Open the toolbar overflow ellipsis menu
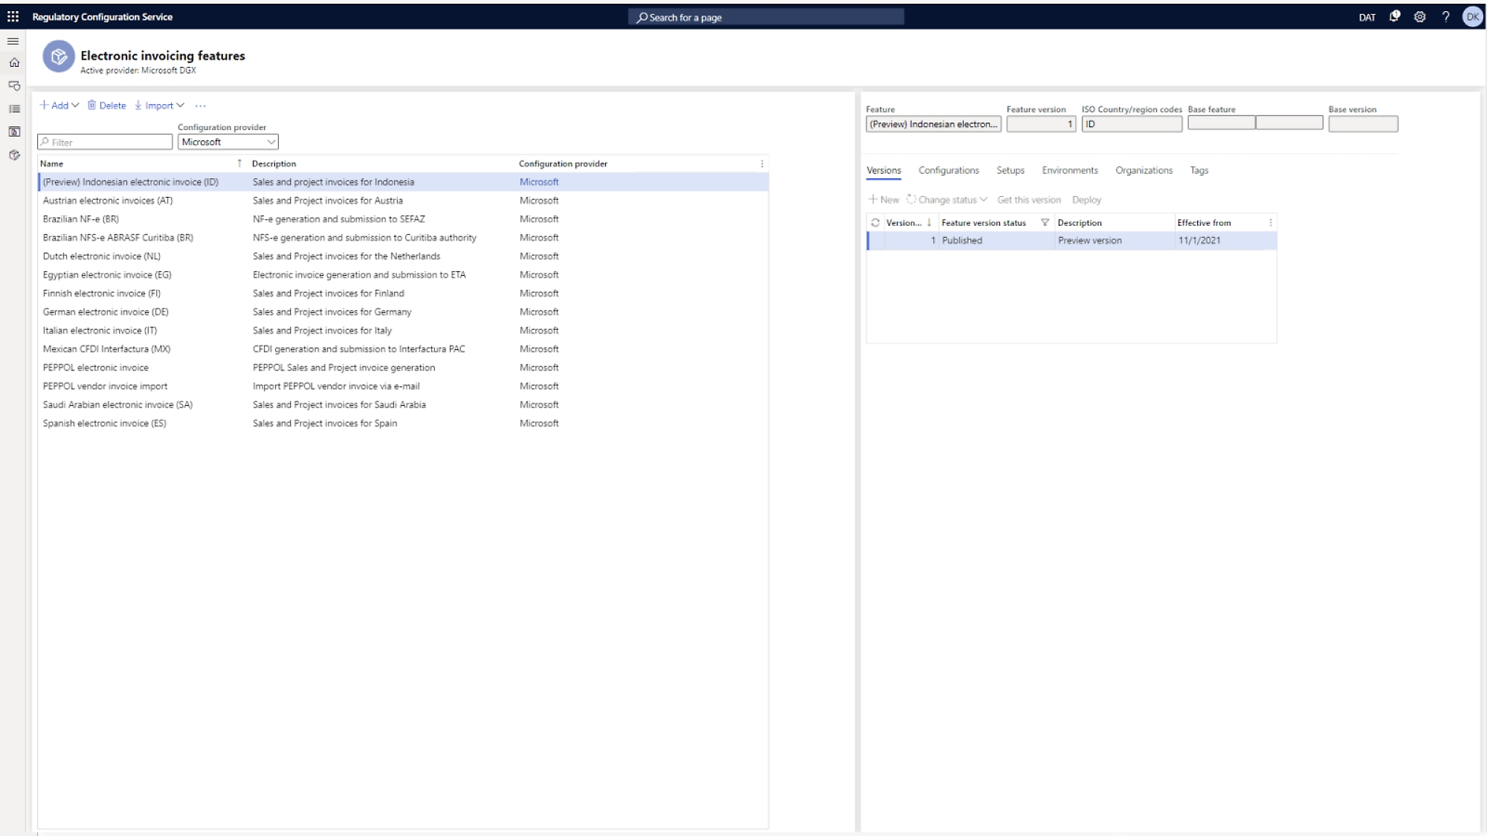Viewport: 1487px width, 836px height. click(201, 106)
